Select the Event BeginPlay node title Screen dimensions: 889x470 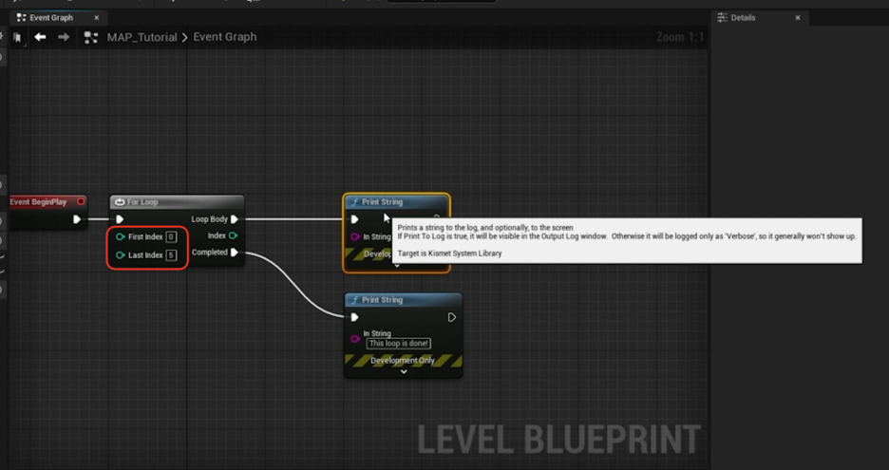coord(38,202)
